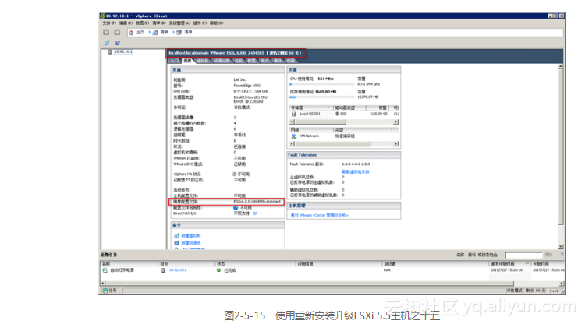Open the 插件(P) menu
This screenshot has height=324, width=585.
pyautogui.click(x=200, y=23)
